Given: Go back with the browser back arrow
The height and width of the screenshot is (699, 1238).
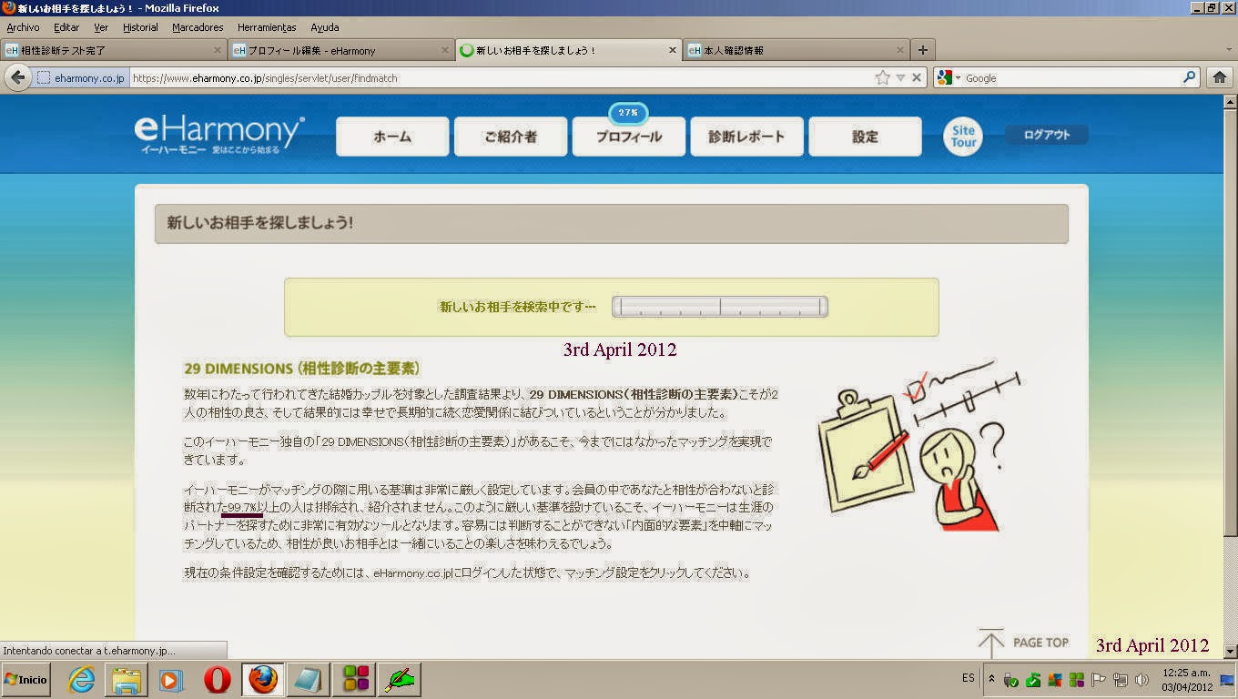Looking at the screenshot, I should 18,77.
